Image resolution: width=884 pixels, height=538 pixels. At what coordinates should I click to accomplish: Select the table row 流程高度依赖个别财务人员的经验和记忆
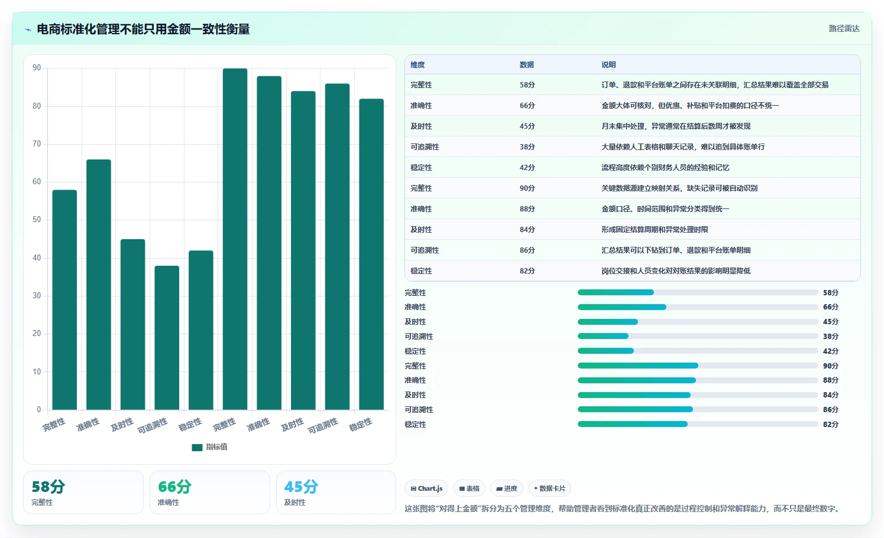[x=633, y=168]
